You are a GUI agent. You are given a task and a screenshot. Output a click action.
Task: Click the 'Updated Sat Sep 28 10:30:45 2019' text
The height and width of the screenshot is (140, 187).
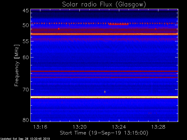point(25,139)
